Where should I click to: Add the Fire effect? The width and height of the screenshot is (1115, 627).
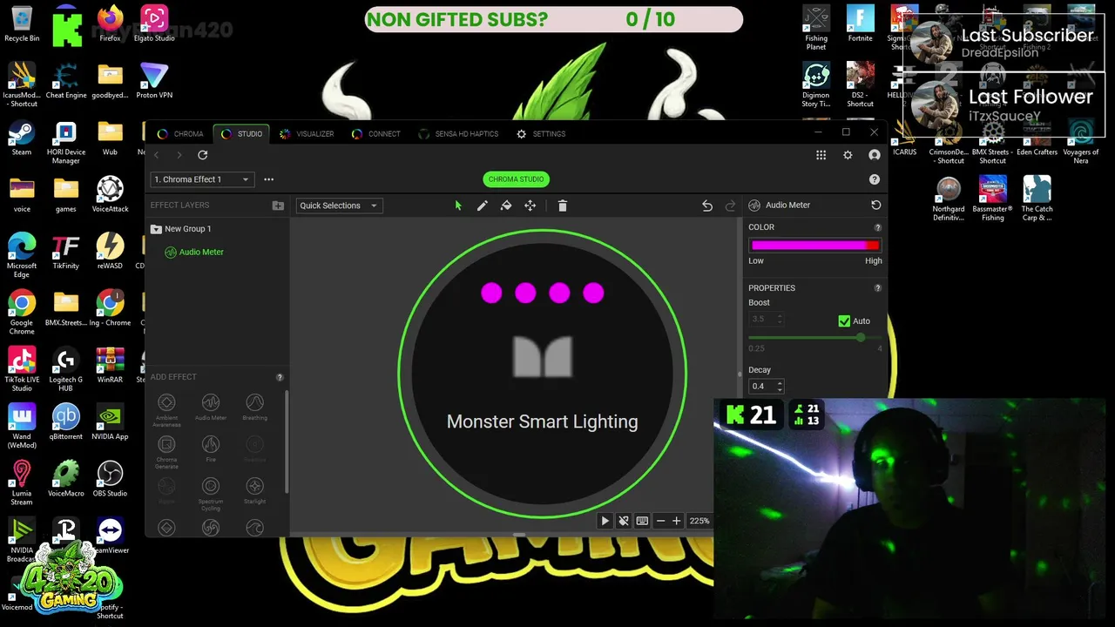click(211, 448)
